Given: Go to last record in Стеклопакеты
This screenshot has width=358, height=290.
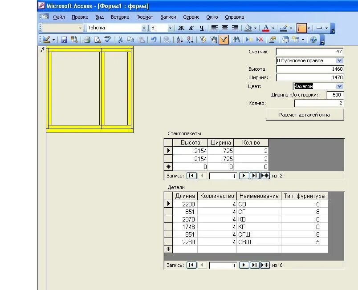Looking at the screenshot, I should pos(254,176).
